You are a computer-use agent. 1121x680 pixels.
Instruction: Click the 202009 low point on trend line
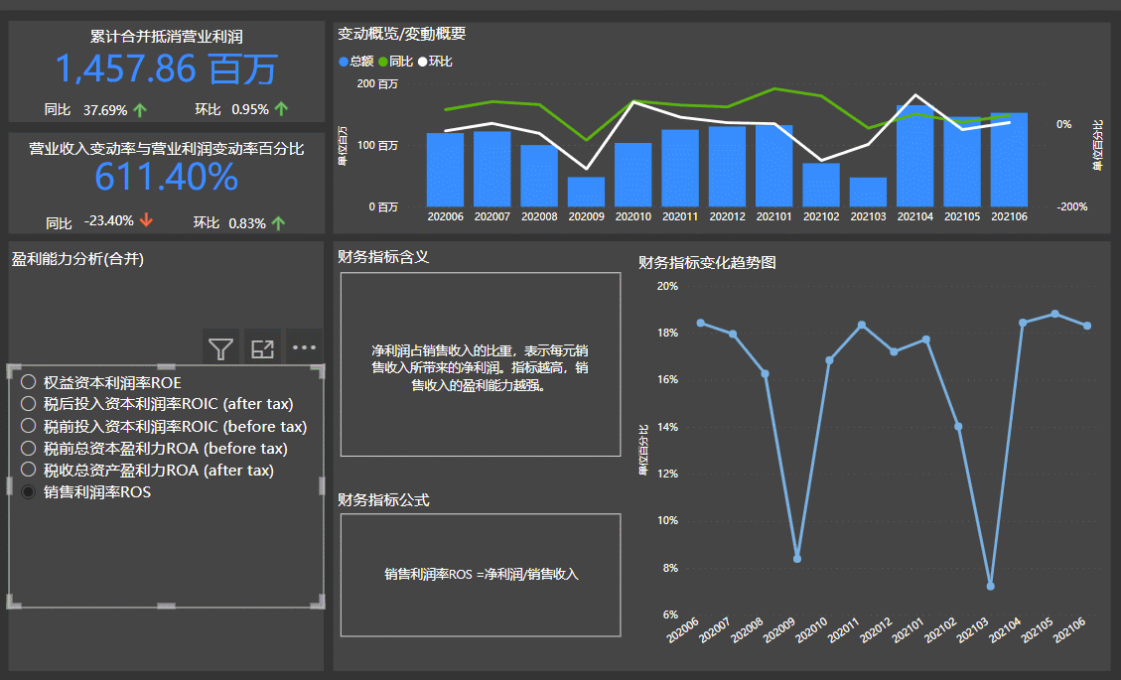coord(797,559)
